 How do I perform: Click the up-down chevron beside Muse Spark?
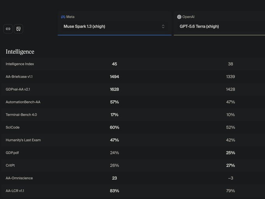click(163, 26)
